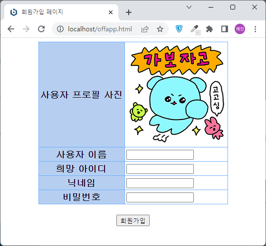
Task: Click the 회원가입 submit button
Action: click(x=133, y=220)
